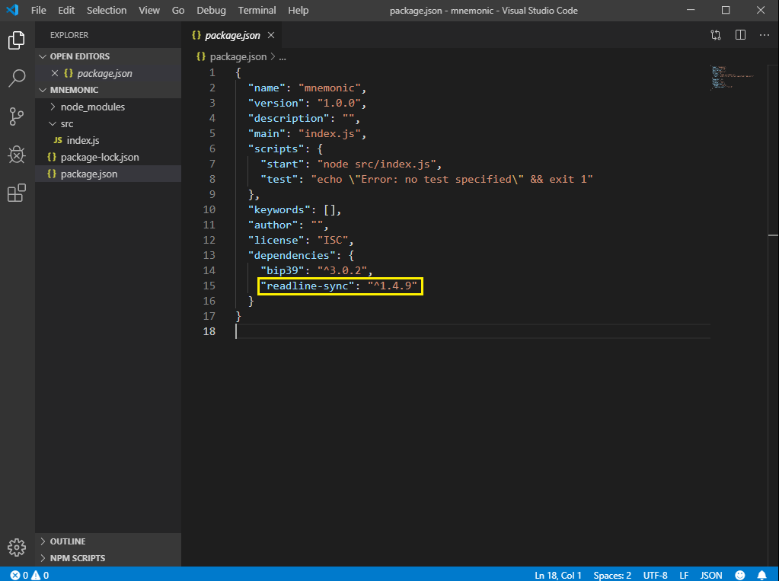779x581 pixels.
Task: Click package.json in the breadcrumb
Action: tap(238, 56)
